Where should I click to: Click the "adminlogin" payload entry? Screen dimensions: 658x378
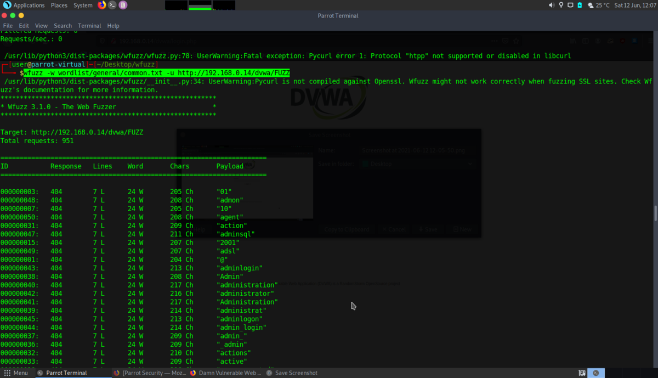click(240, 268)
